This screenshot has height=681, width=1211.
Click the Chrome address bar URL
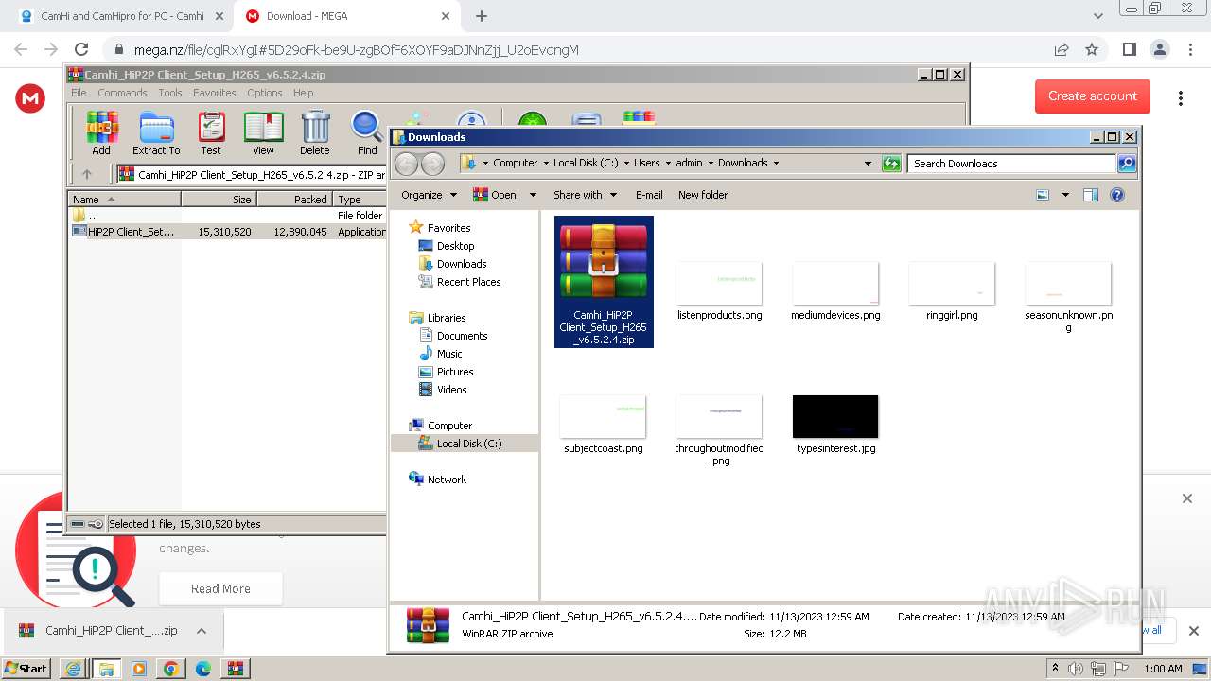click(357, 50)
